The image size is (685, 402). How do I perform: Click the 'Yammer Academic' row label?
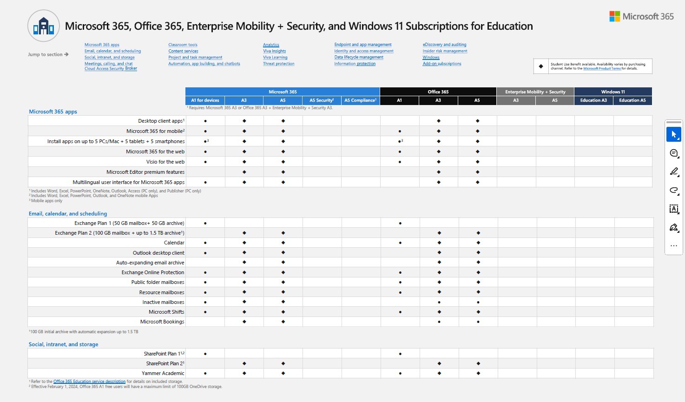pos(163,373)
